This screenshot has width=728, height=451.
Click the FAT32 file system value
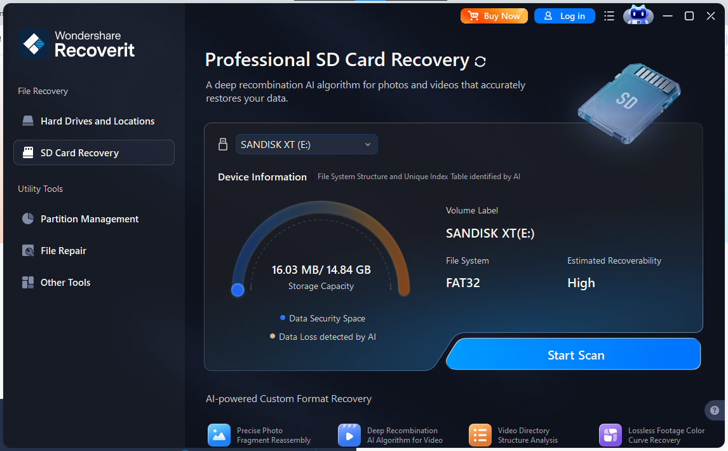click(x=463, y=283)
